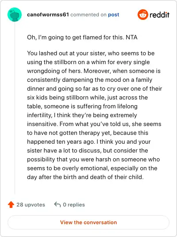Screen dimensions: 177x237
Task: Open the reddit wordmark link
Action: pos(159,15)
